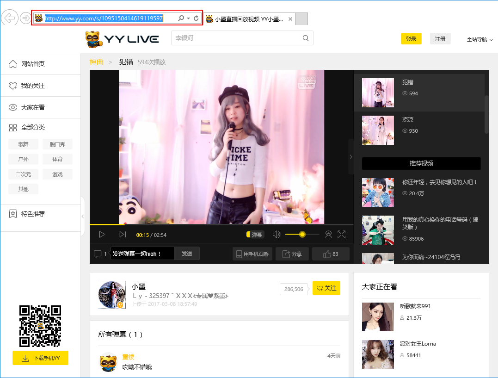
Task: Follow 小墨 with the 关注 button
Action: 326,288
